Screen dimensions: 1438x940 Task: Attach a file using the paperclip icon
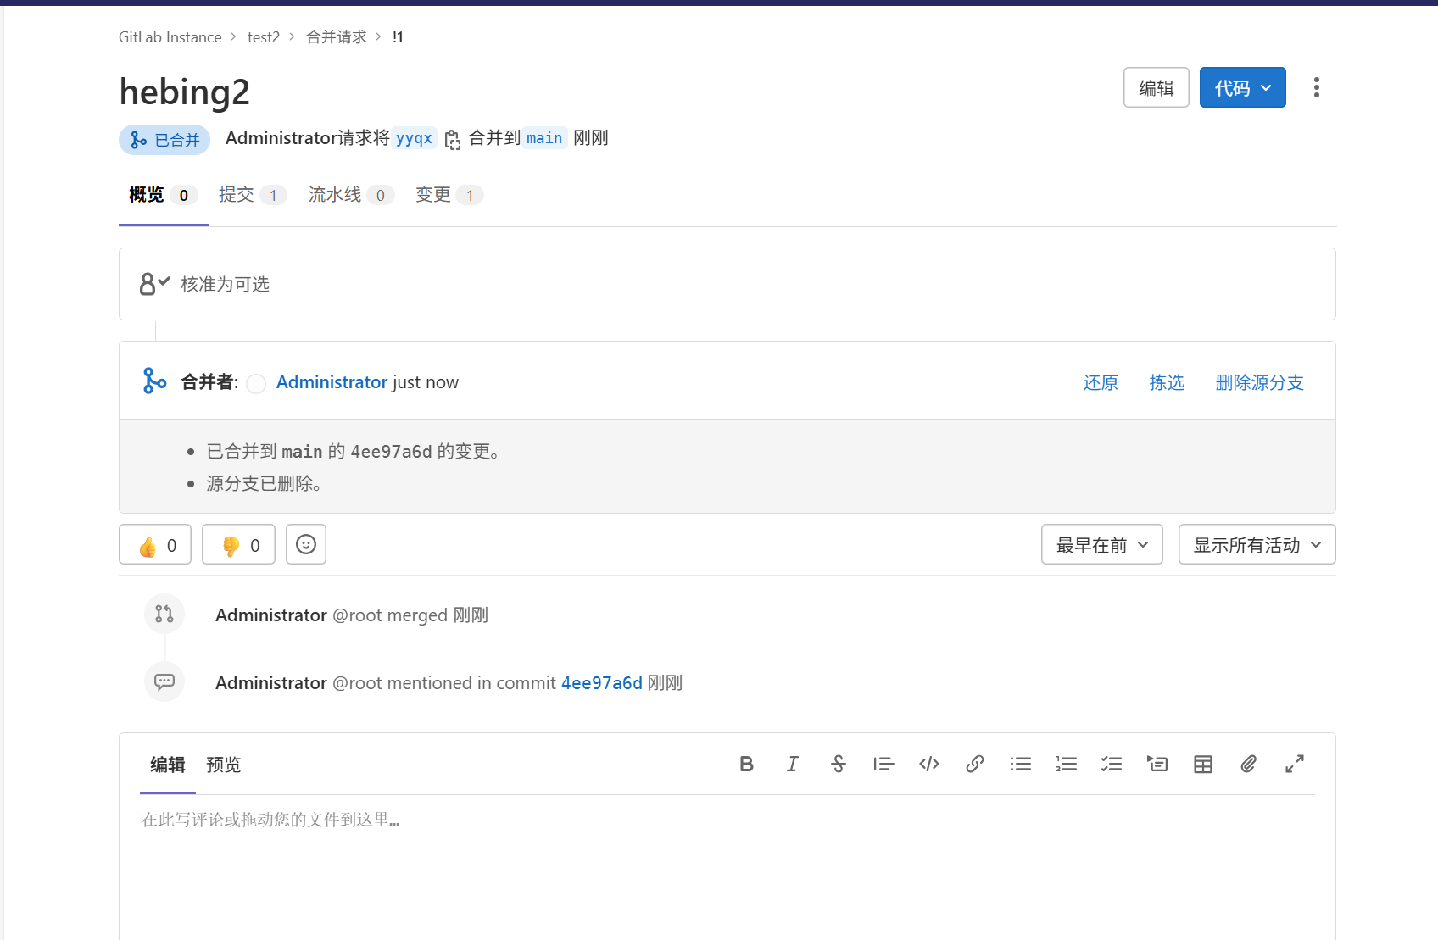point(1249,765)
